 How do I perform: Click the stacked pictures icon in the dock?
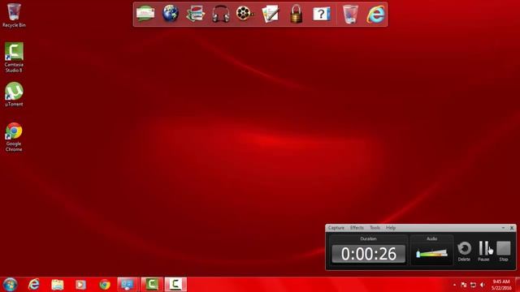(x=196, y=14)
